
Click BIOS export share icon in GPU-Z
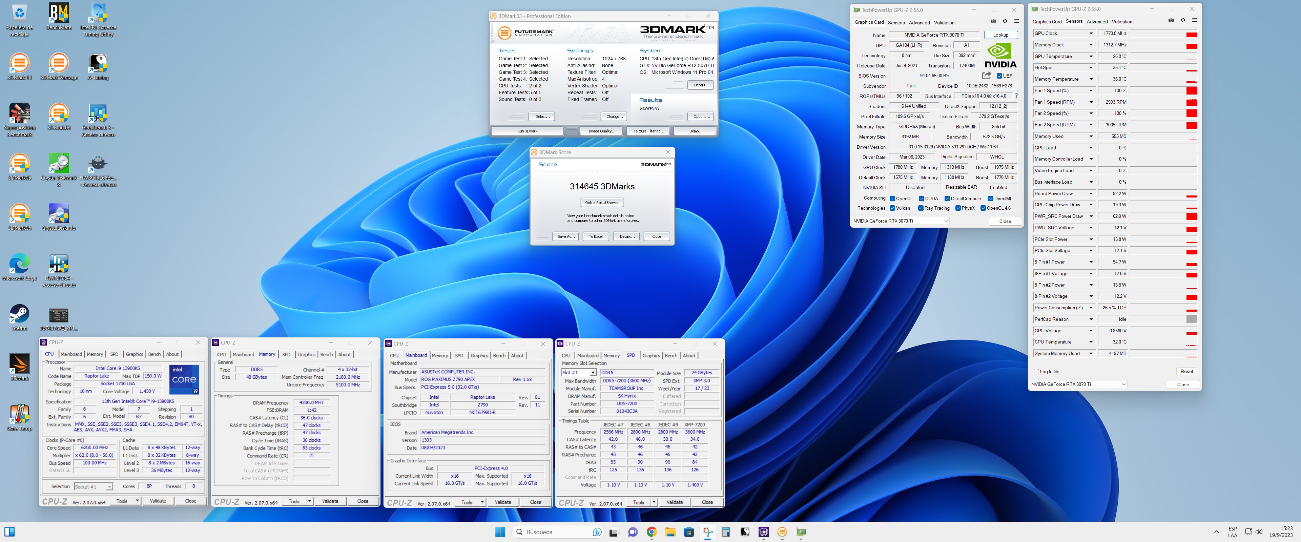coord(986,75)
